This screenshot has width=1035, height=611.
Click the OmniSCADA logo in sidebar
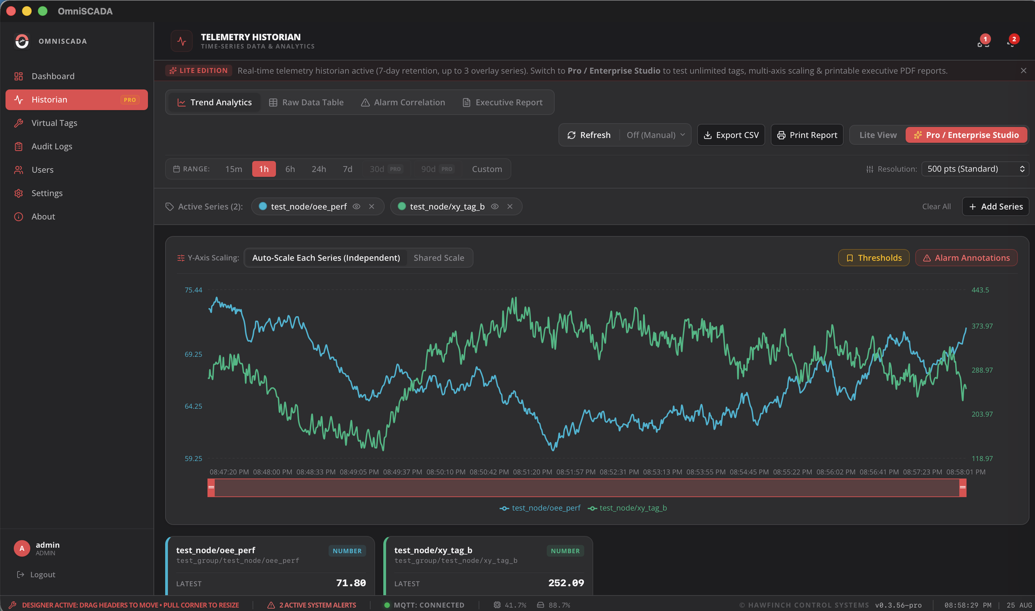22,41
